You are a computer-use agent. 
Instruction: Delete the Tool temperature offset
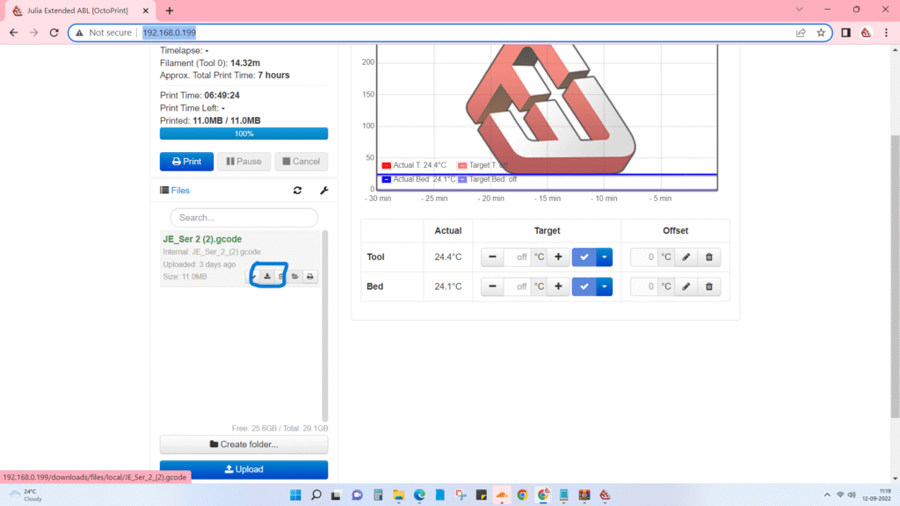pos(710,257)
